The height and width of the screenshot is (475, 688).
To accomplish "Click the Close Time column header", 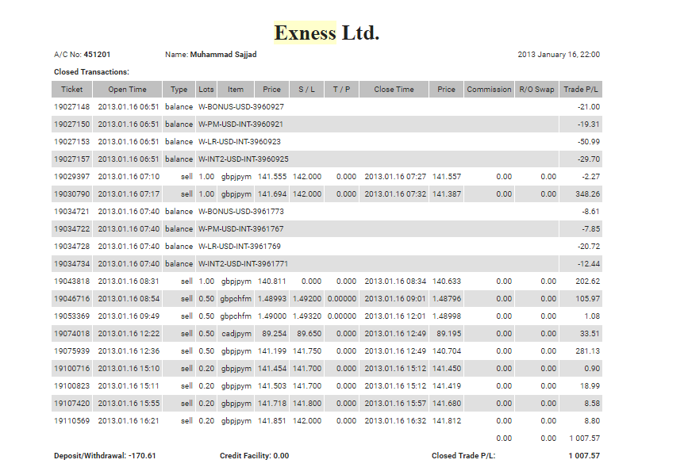I will 394,89.
